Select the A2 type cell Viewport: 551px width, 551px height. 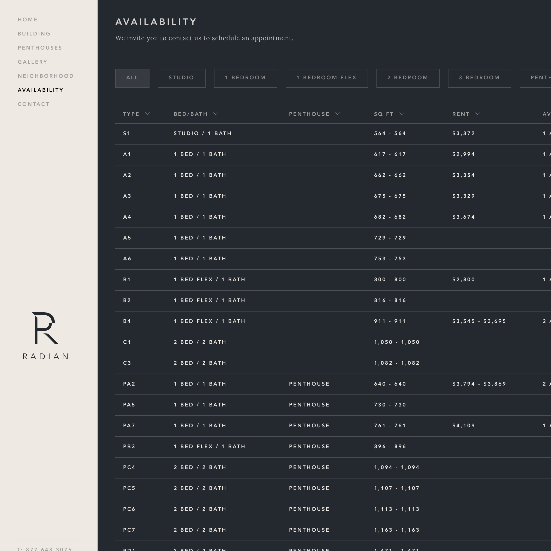pyautogui.click(x=127, y=175)
